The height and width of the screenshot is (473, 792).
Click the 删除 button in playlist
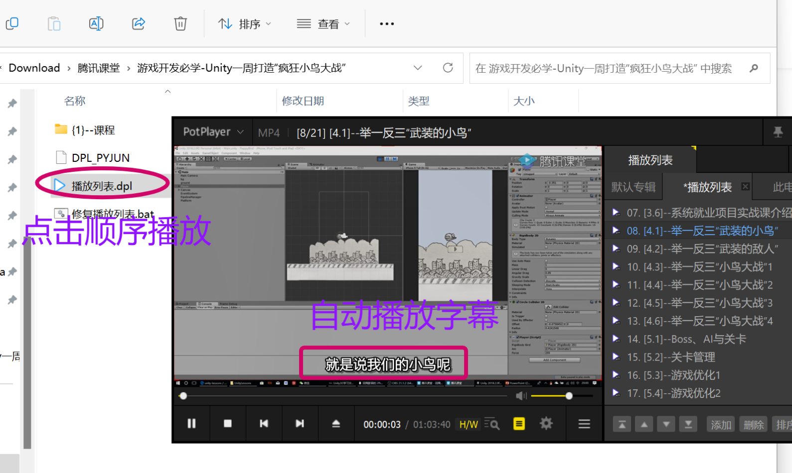[753, 424]
